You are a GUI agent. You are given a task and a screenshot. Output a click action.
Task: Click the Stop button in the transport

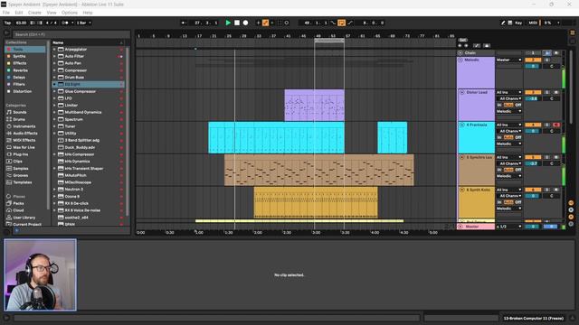(x=237, y=23)
